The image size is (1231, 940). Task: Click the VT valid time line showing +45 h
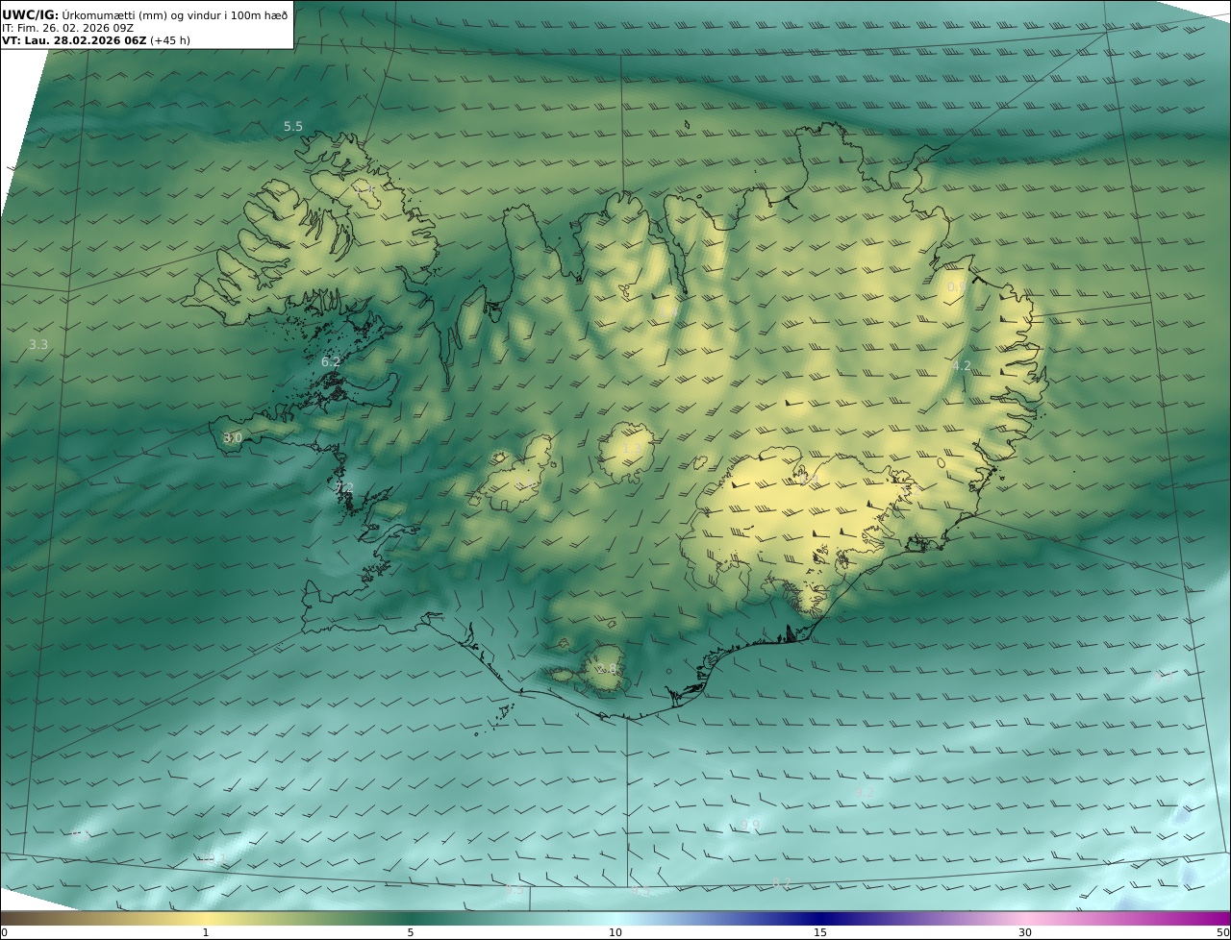[94, 41]
